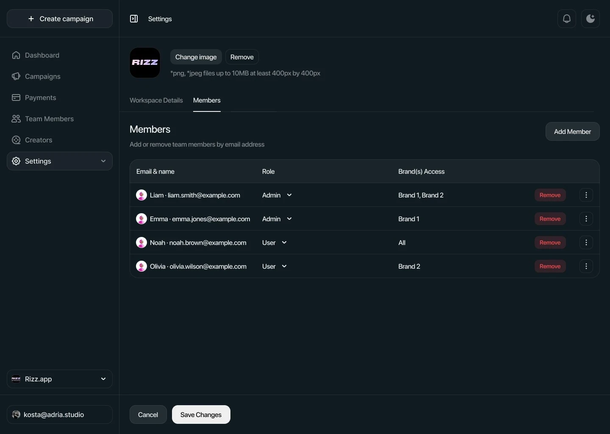Click plus icon in Create campaign
The height and width of the screenshot is (434, 610).
coord(31,19)
